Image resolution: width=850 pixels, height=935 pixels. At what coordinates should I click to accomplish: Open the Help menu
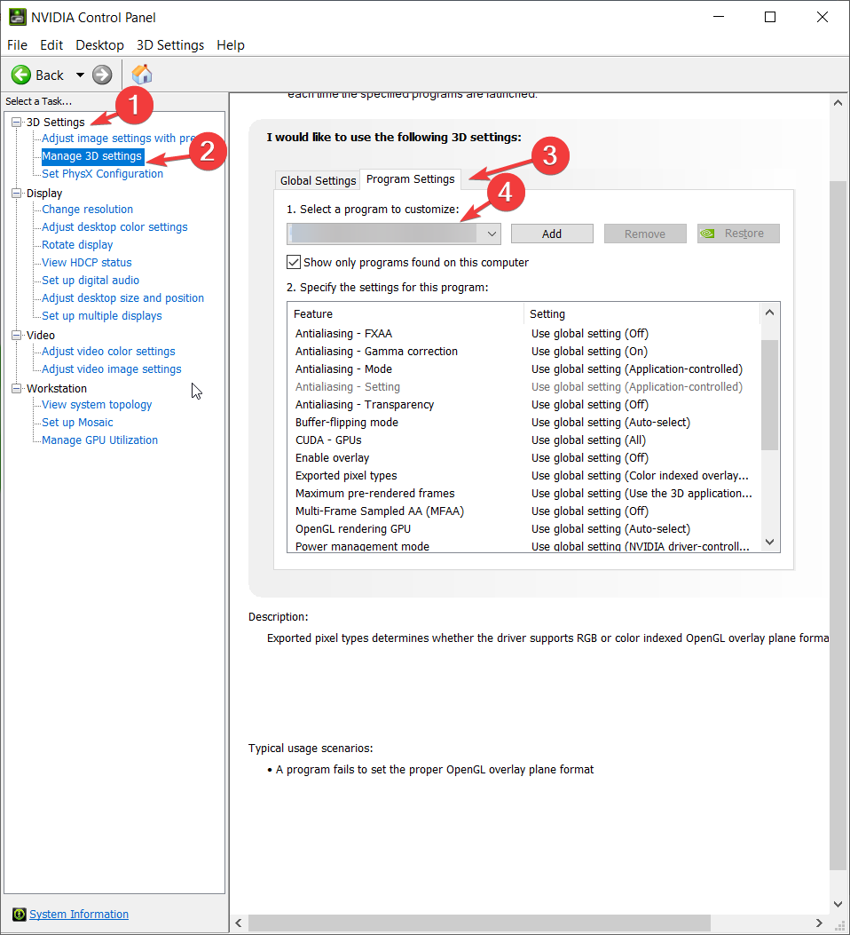click(231, 45)
